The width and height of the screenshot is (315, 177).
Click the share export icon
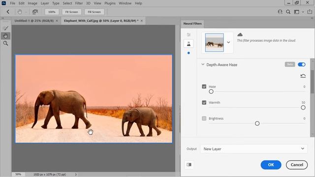click(x=310, y=12)
